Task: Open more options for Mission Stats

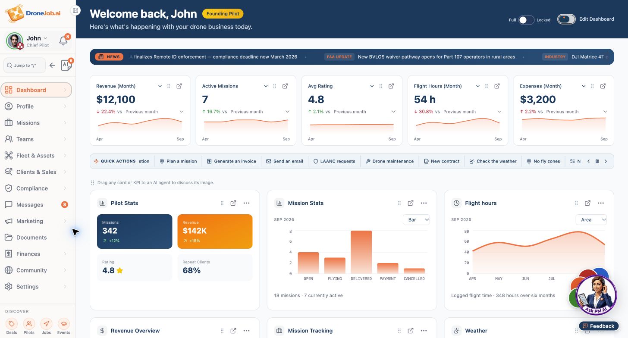Action: coord(424,203)
